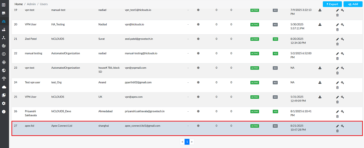This screenshot has width=364, height=148.
Task: Select page 1 in pagination
Action: pos(187,142)
